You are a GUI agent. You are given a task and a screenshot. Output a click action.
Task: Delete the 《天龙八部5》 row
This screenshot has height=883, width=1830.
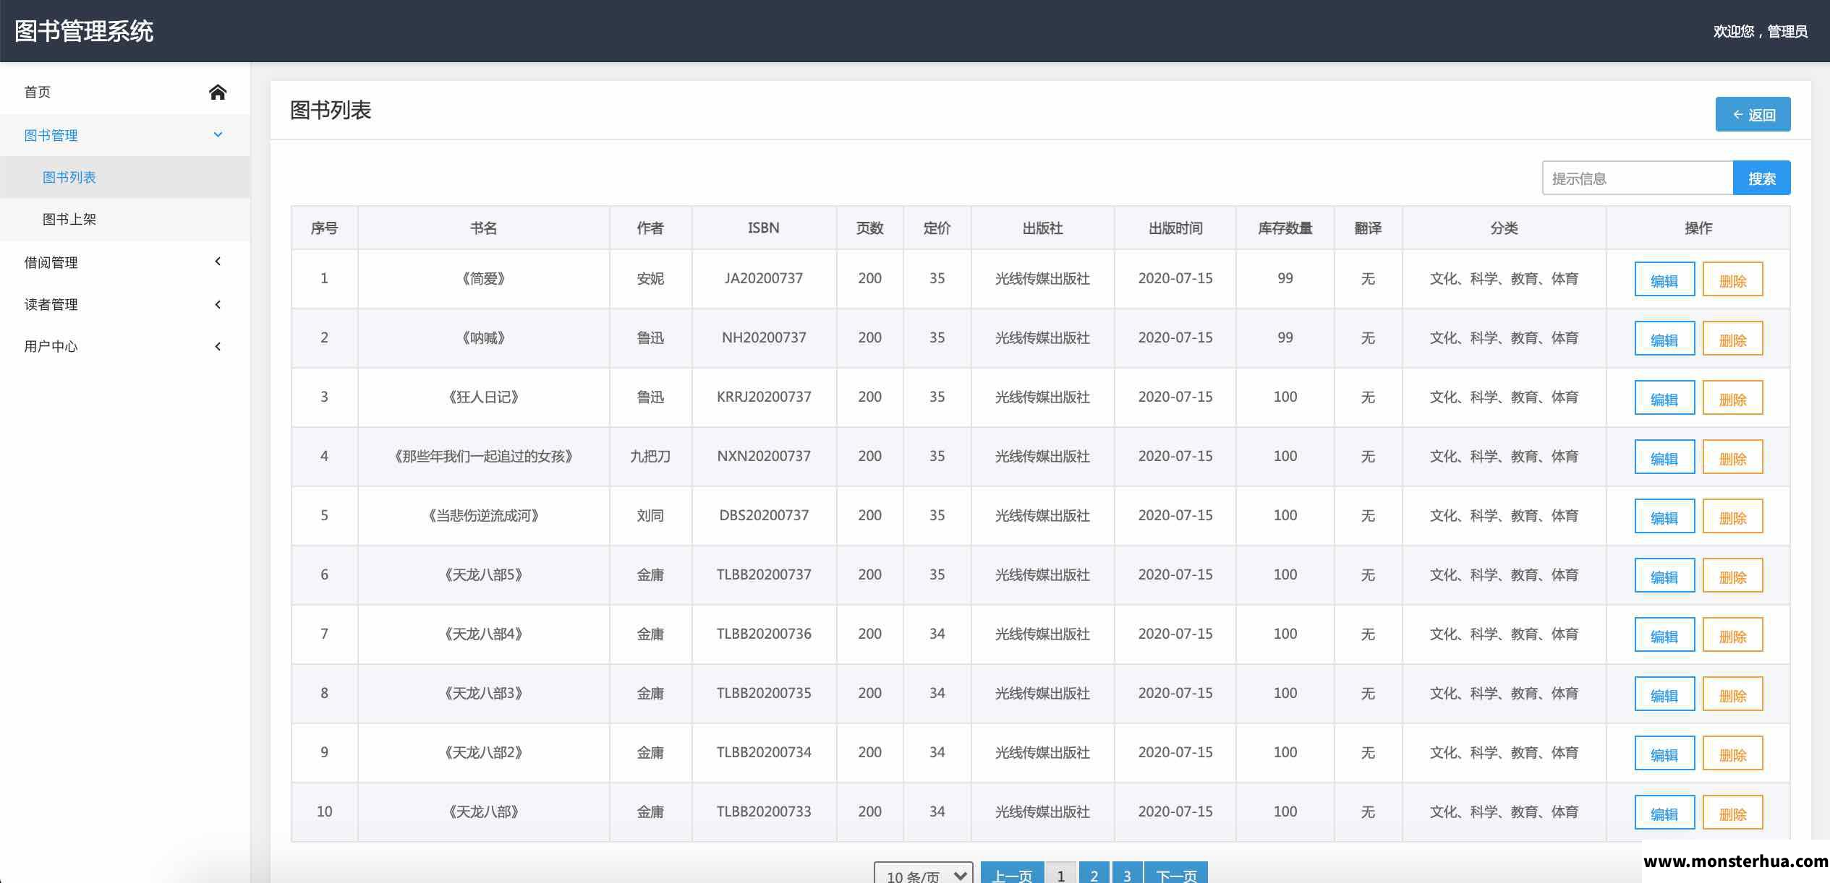coord(1732,575)
